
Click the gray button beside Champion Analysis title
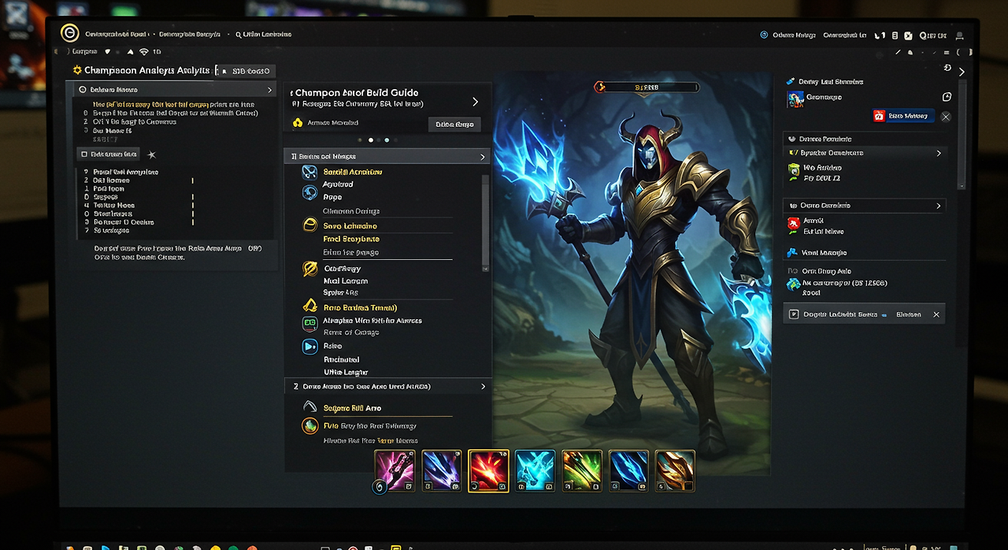click(248, 71)
